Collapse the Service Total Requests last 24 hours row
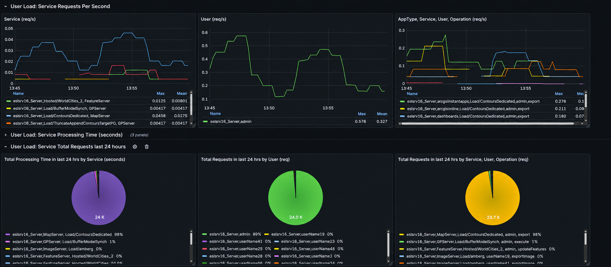The height and width of the screenshot is (267, 611). pos(5,147)
